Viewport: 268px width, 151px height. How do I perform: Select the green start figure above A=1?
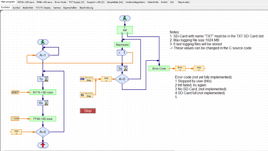point(43,42)
